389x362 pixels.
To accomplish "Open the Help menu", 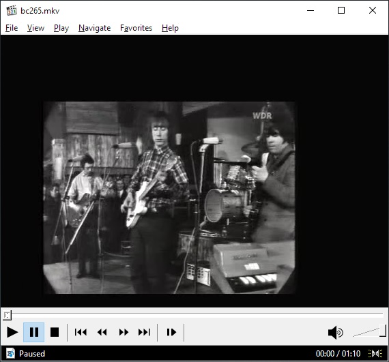I will (170, 28).
